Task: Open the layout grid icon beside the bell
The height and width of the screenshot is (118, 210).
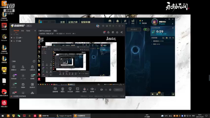Action: 113,32
